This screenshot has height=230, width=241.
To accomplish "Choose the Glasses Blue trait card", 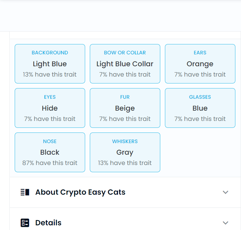I will point(200,108).
